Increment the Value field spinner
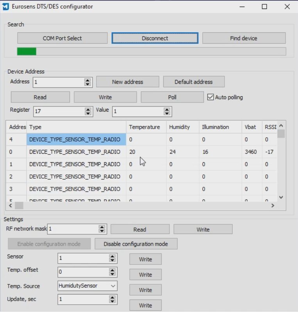298x312 pixels. (x=167, y=109)
